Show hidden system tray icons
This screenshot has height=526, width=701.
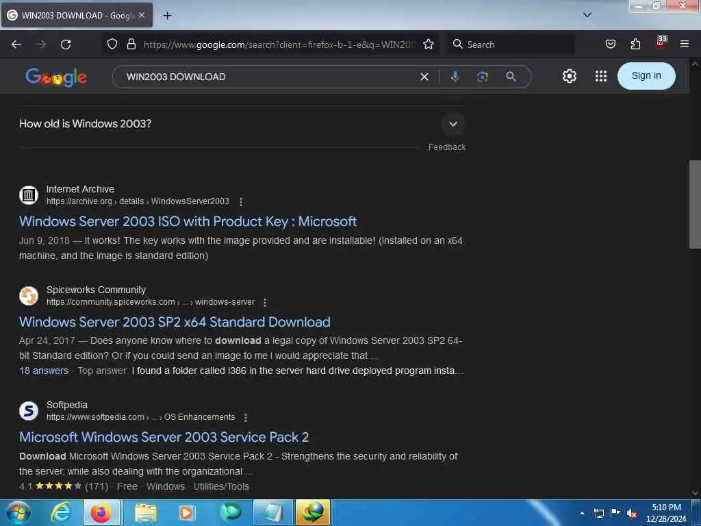[582, 513]
